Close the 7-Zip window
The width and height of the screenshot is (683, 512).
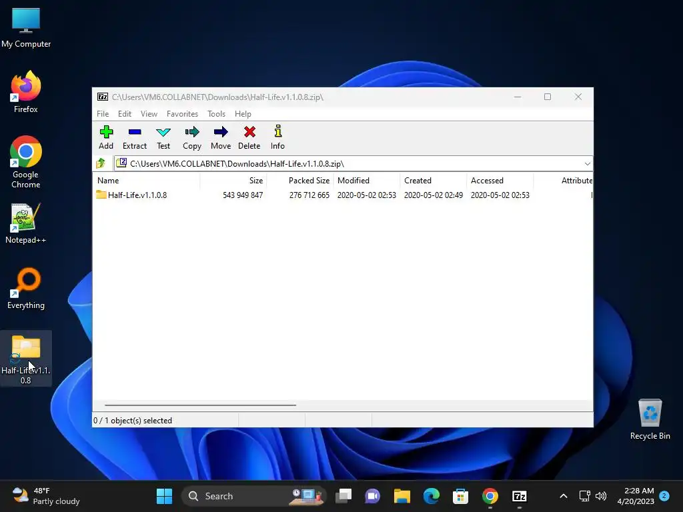tap(578, 97)
